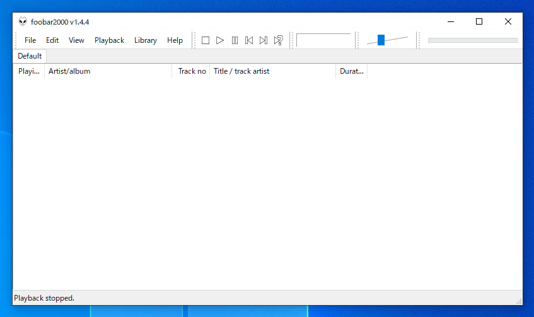Image resolution: width=534 pixels, height=317 pixels.
Task: Click the foobar2000 alien icon in title bar
Action: pyautogui.click(x=23, y=21)
